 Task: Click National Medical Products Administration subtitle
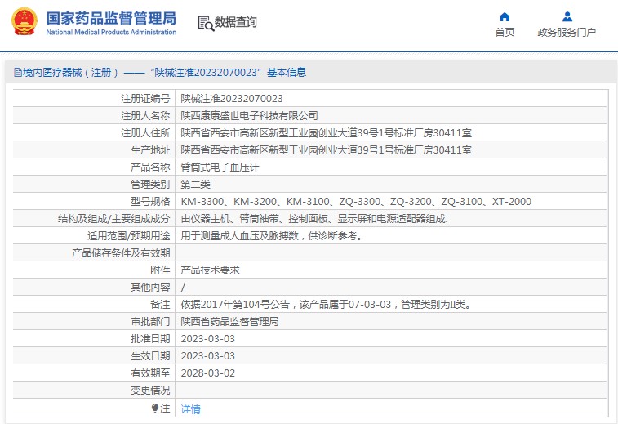click(111, 33)
